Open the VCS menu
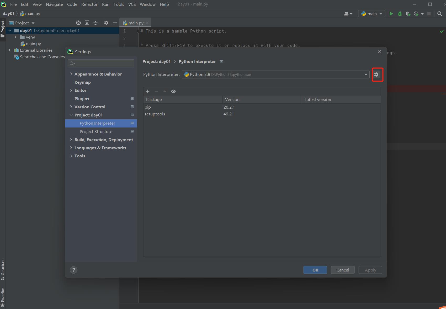 tap(132, 4)
